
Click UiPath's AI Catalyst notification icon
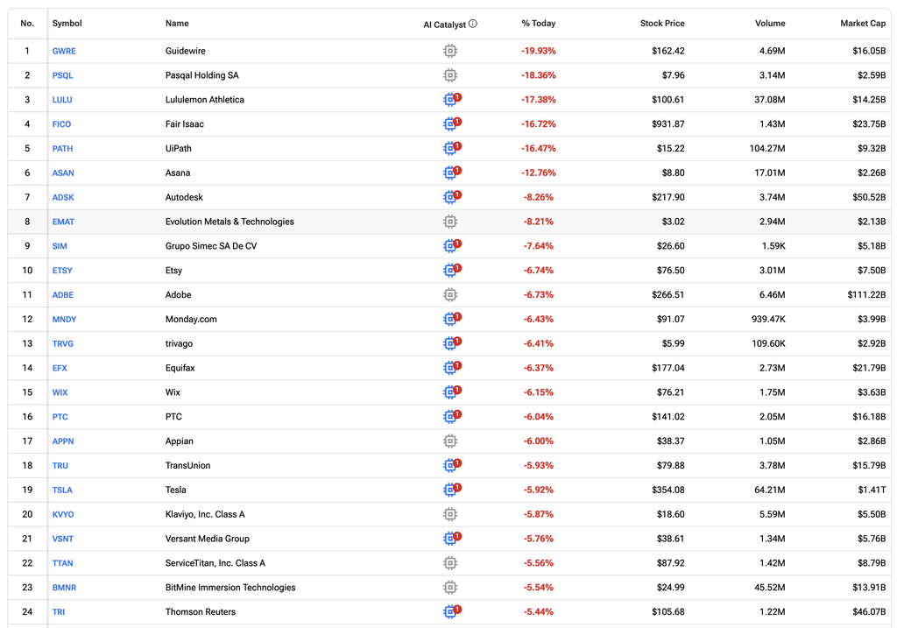pos(452,148)
